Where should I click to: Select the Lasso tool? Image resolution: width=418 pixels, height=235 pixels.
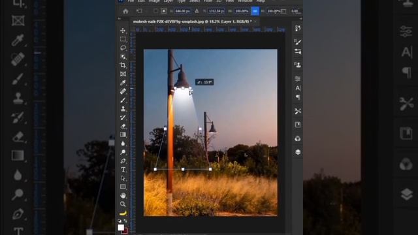click(123, 48)
